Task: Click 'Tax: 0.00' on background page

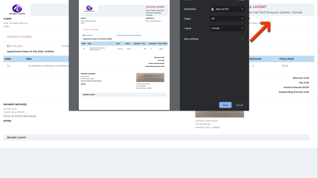Action: [x=304, y=83]
